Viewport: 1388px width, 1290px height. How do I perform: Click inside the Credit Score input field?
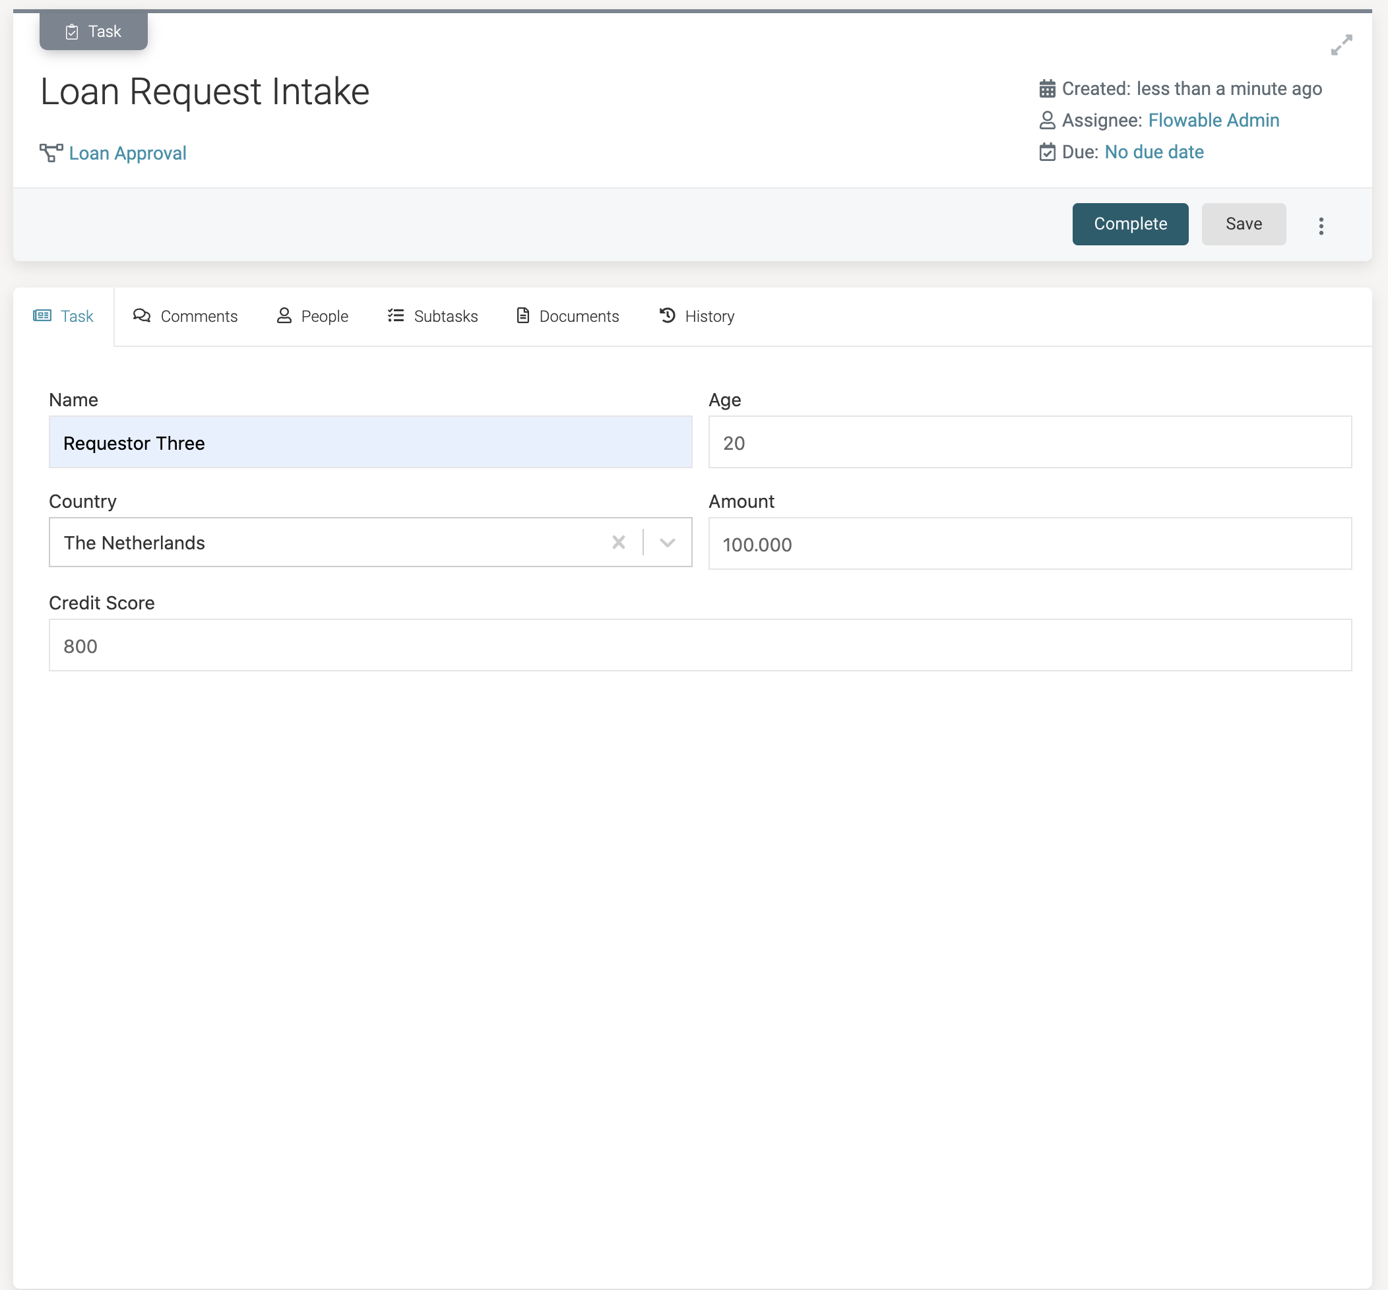click(349, 645)
